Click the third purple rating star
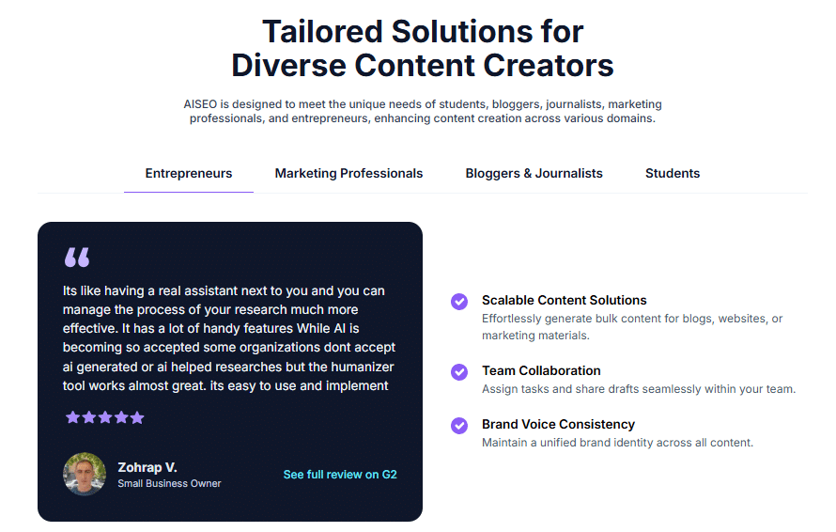Viewport: 836px width, 532px height. pos(105,417)
